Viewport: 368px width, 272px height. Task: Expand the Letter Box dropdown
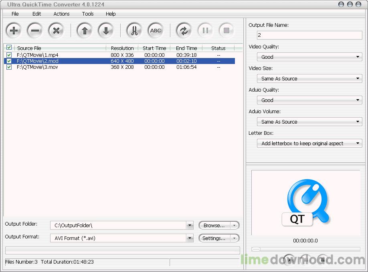[309, 144]
